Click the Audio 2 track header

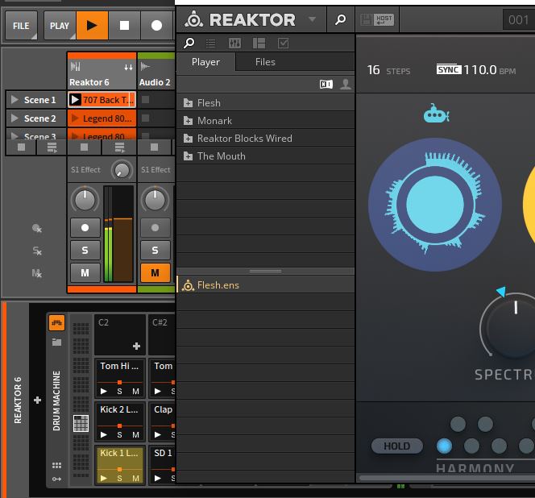click(x=156, y=73)
